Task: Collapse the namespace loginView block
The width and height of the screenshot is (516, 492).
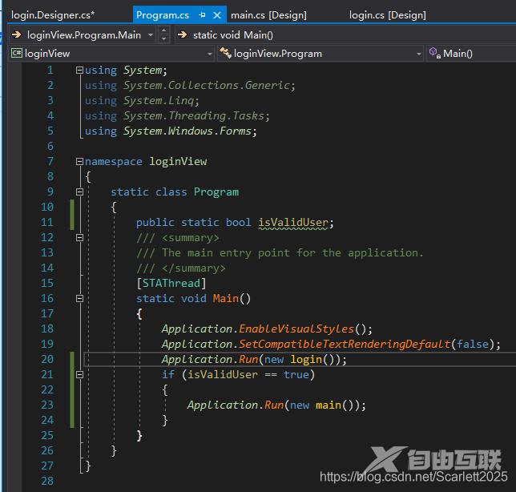Action: (79, 161)
